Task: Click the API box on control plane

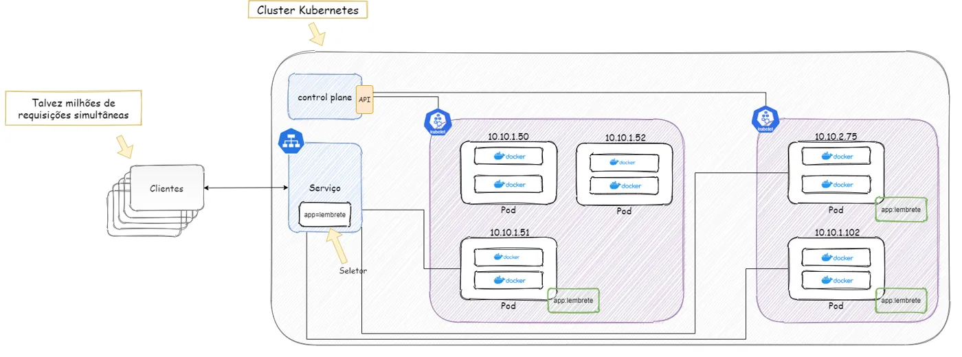Action: click(x=364, y=100)
